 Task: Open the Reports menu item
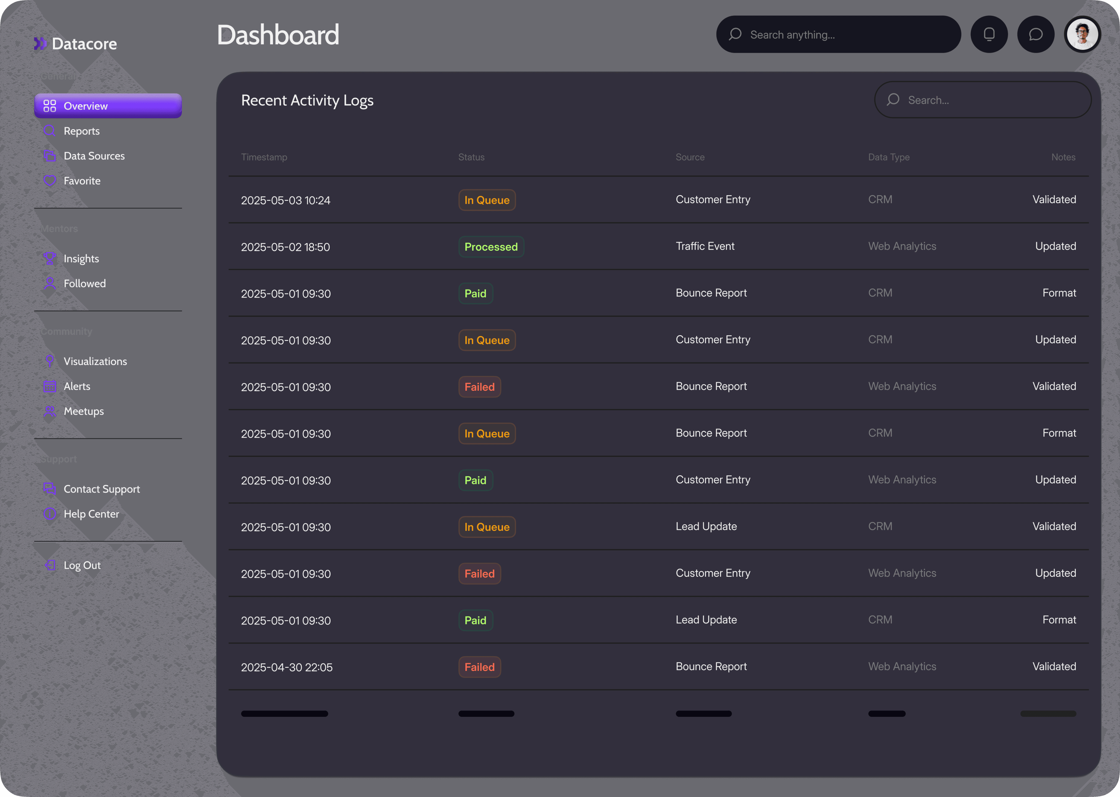point(108,131)
